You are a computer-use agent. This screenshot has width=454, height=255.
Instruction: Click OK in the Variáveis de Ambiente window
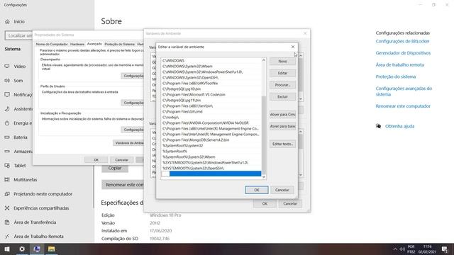pyautogui.click(x=265, y=203)
